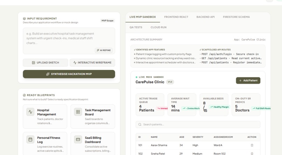Viewport: 282px width, 155px height.
Task: Open the Frontend React tab
Action: (176, 17)
